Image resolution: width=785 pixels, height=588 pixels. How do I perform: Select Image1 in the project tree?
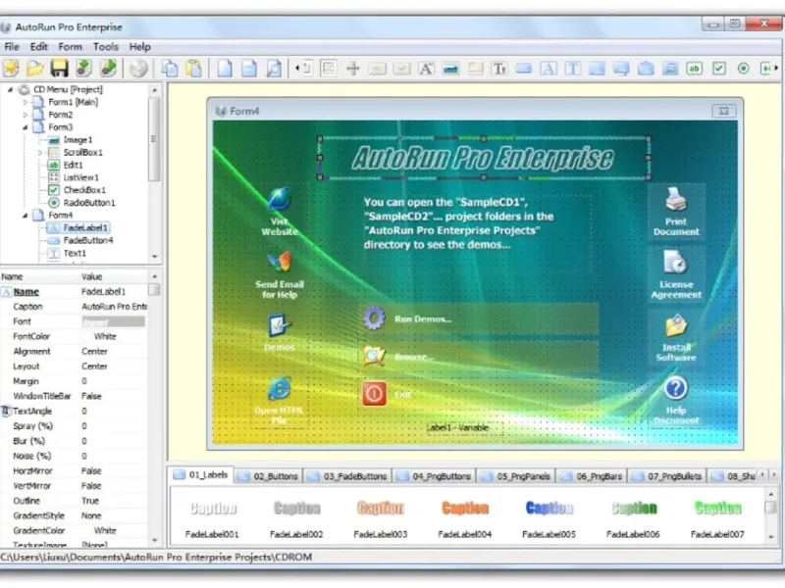tap(78, 140)
